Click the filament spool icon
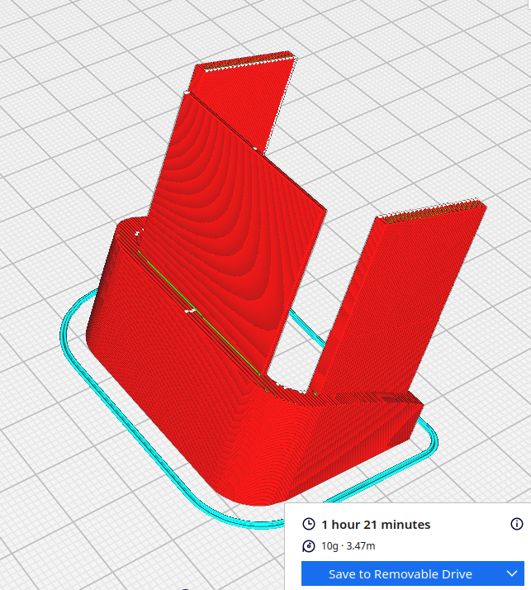The width and height of the screenshot is (531, 590). [309, 546]
